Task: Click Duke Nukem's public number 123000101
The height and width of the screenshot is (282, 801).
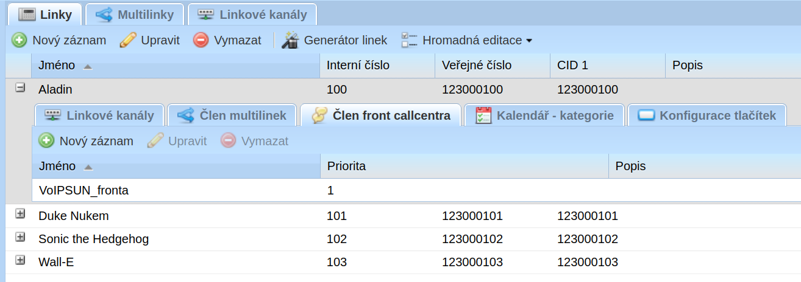Action: pos(472,216)
